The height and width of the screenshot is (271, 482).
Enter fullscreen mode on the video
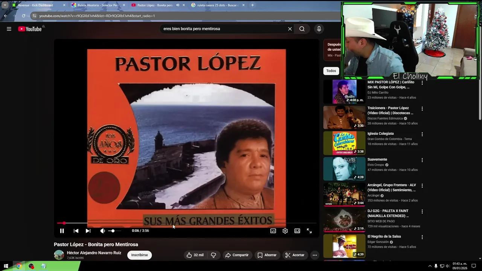click(309, 231)
